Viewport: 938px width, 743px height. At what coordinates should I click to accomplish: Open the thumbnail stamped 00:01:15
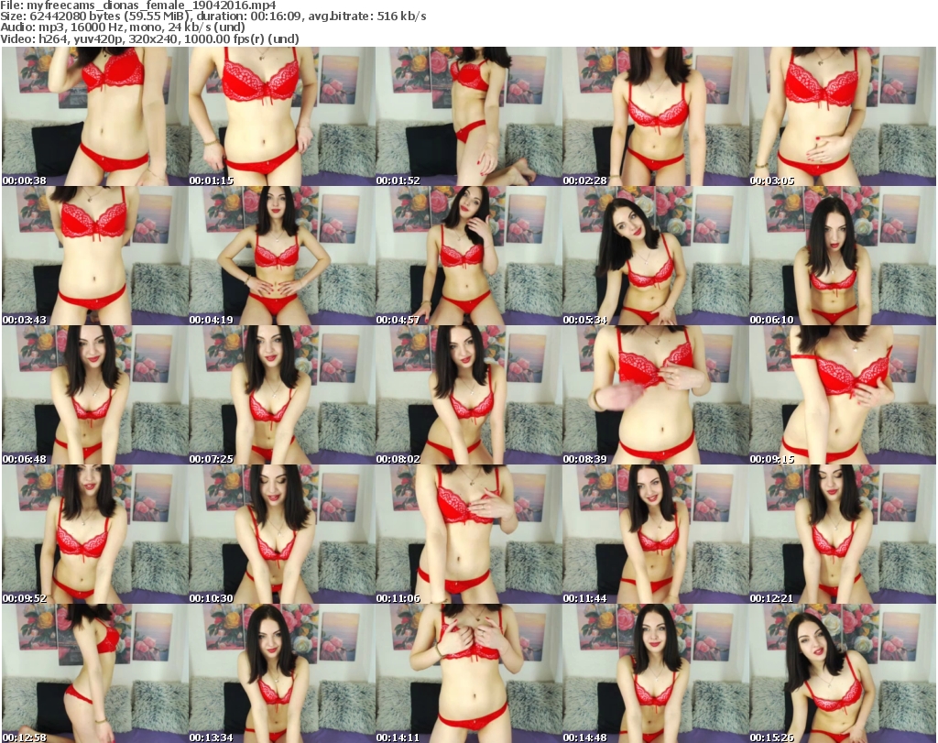click(282, 116)
